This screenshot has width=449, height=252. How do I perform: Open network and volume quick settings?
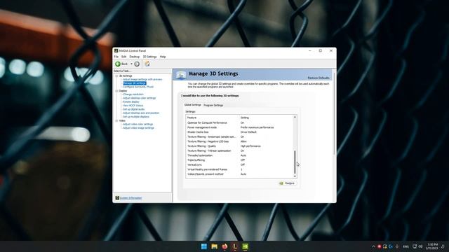click(x=417, y=246)
